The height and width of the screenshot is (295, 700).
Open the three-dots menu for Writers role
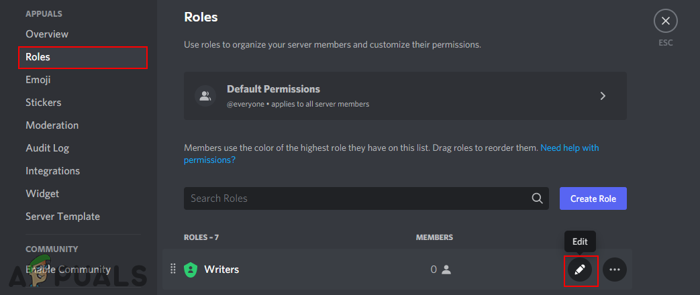pyautogui.click(x=615, y=270)
